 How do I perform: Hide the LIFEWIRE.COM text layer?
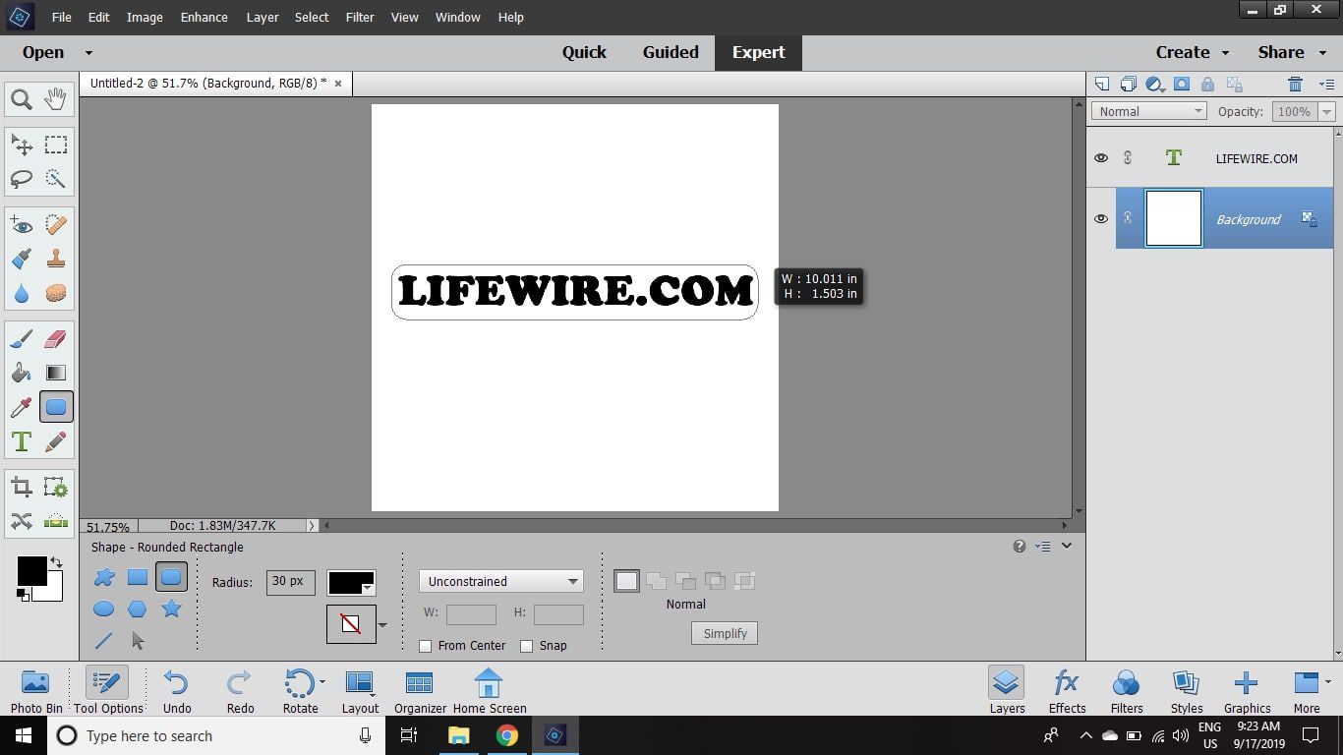[x=1101, y=157]
